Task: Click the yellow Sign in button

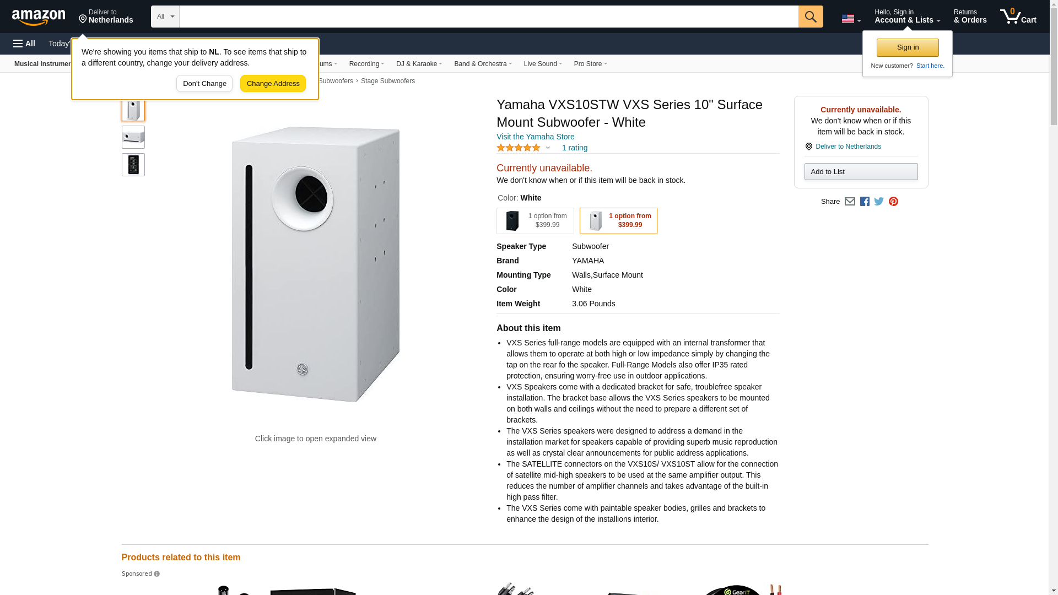Action: [908, 47]
